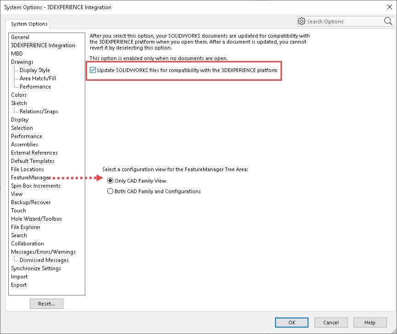
Task: Open External References options
Action: [x=34, y=153]
